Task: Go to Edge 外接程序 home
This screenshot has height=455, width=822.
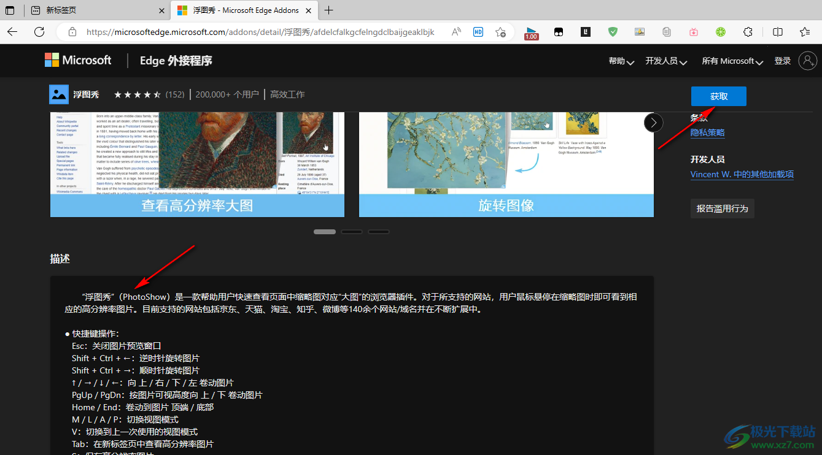Action: 176,61
